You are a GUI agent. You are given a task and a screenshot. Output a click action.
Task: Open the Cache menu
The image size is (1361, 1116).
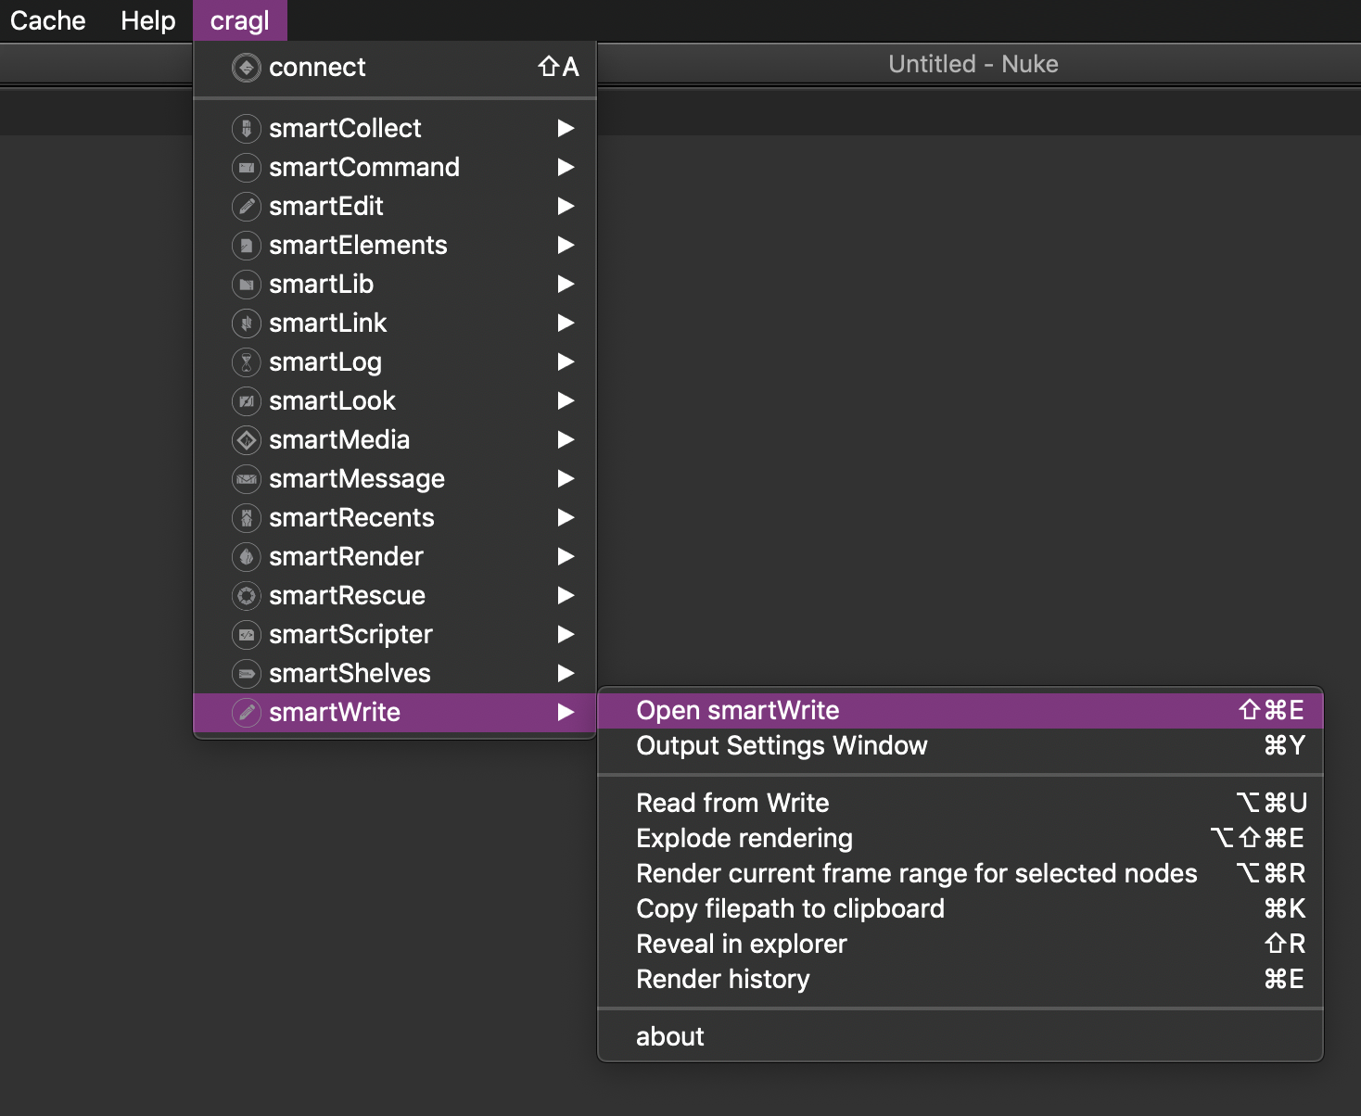pyautogui.click(x=47, y=20)
